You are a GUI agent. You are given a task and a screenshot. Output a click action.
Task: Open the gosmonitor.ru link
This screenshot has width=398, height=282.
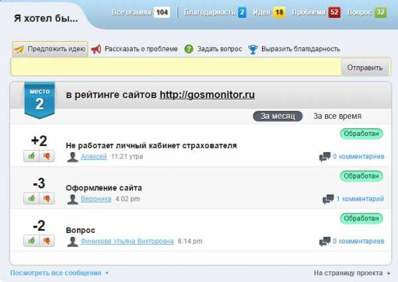[207, 96]
